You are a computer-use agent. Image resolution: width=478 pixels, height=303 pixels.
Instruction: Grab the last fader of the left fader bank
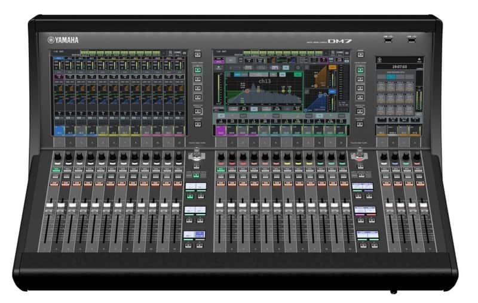175,205
